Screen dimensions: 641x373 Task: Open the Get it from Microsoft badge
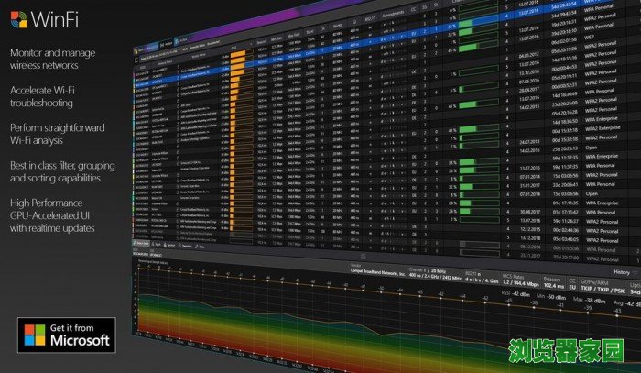pyautogui.click(x=66, y=335)
